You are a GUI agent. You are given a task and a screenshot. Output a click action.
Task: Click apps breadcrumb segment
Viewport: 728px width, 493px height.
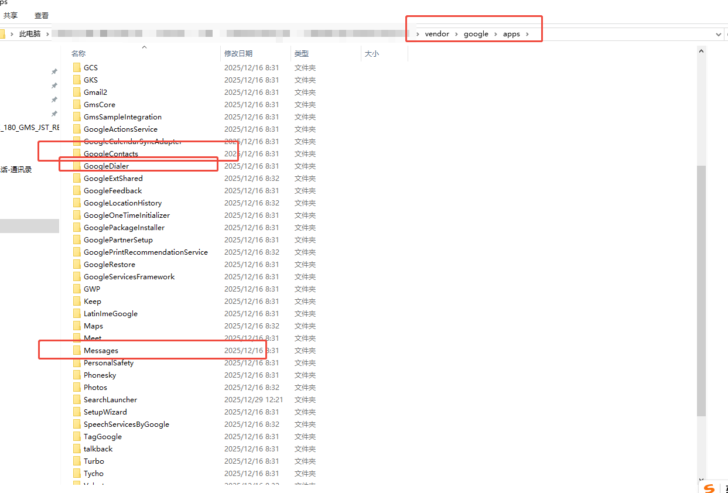pos(511,34)
